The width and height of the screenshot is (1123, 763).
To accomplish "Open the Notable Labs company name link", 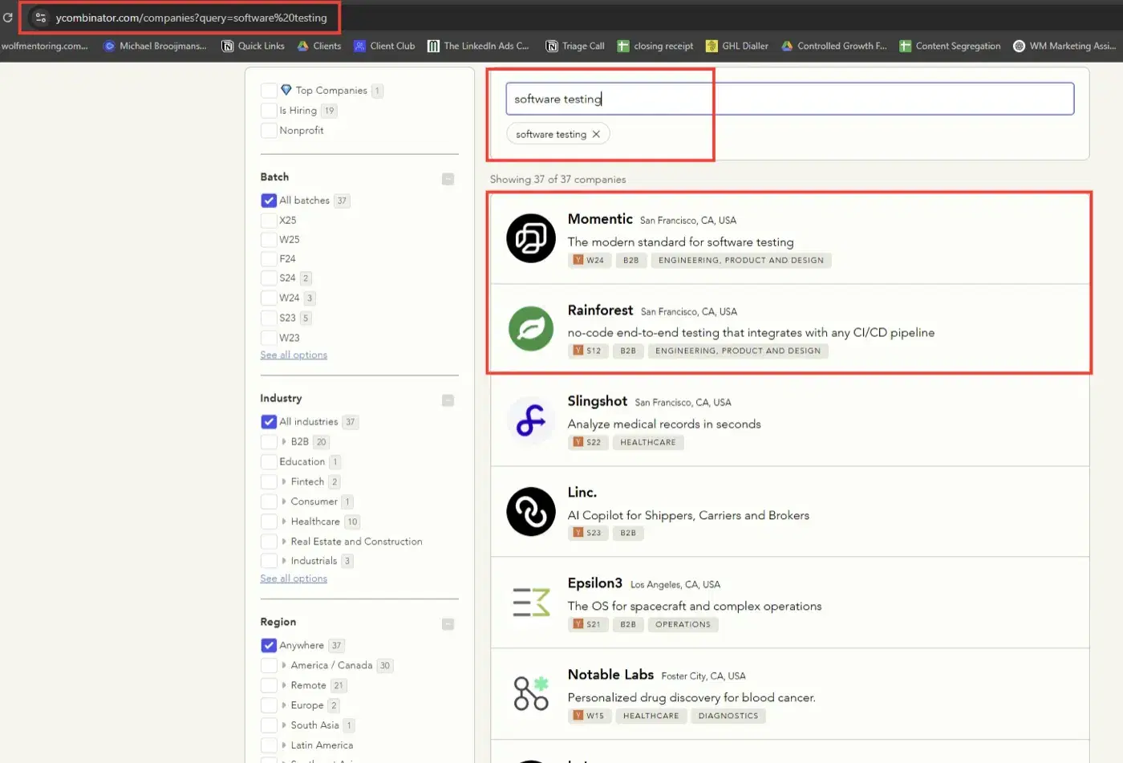I will pyautogui.click(x=610, y=675).
